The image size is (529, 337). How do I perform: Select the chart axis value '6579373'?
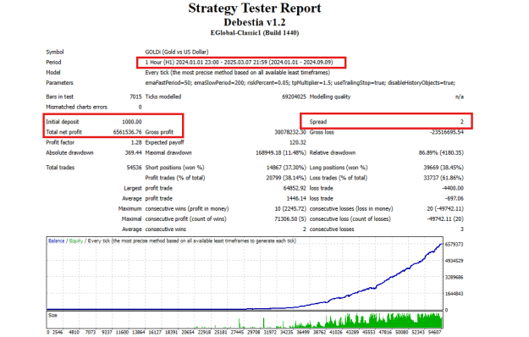pos(455,244)
